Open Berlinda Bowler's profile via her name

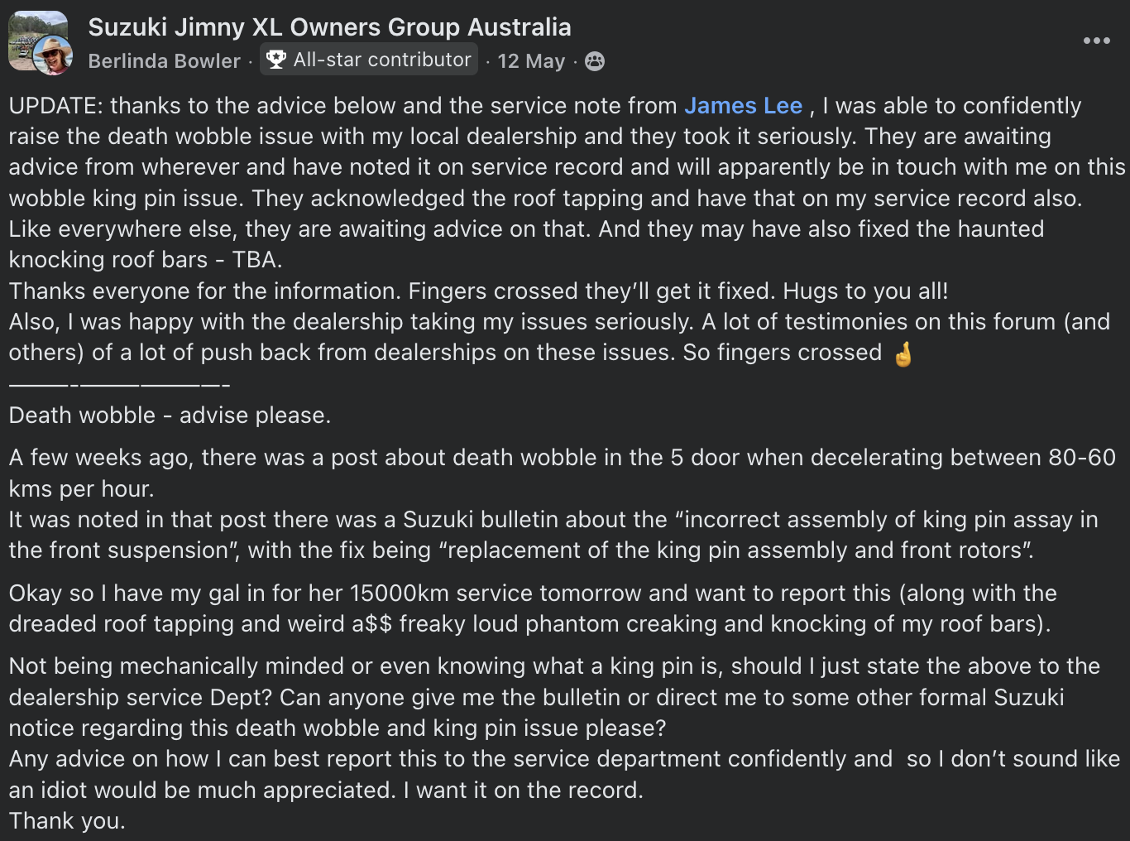click(164, 61)
